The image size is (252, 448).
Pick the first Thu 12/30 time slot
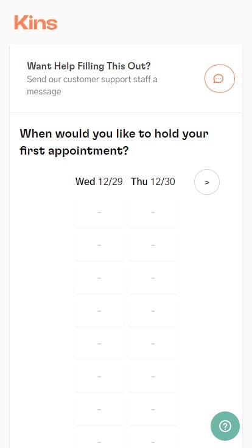point(153,212)
